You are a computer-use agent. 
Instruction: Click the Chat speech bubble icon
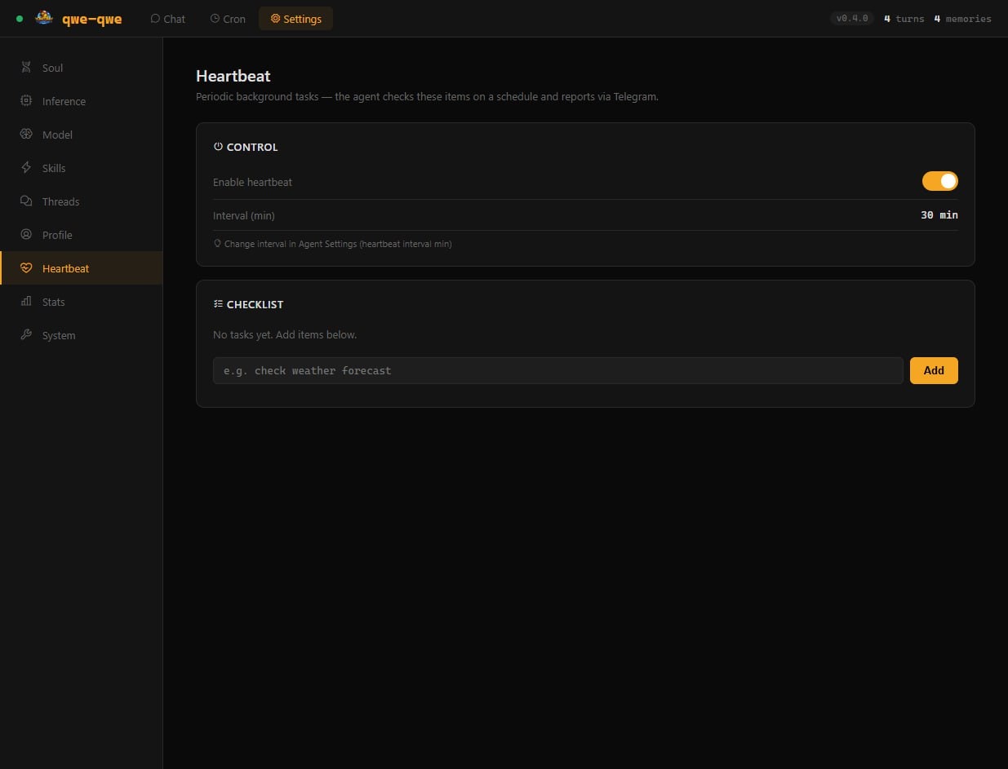155,19
